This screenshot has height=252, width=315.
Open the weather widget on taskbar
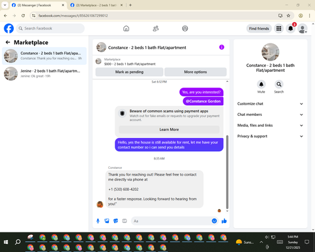[245, 242]
